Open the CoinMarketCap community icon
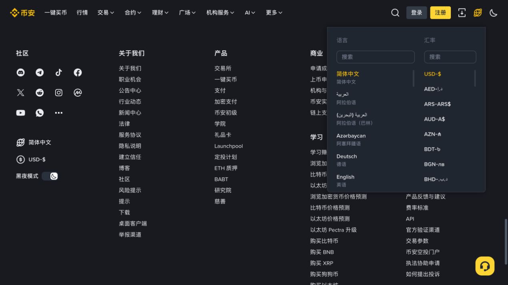 click(x=78, y=93)
